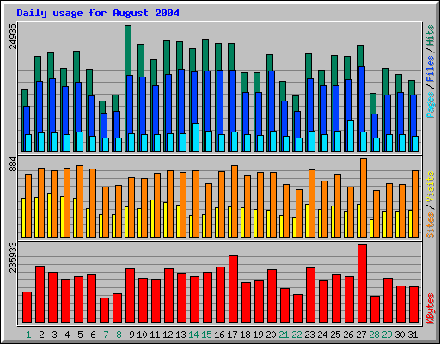Click day label 29 on the x-axis
Image resolution: width=440 pixels, height=344 pixels.
[387, 335]
